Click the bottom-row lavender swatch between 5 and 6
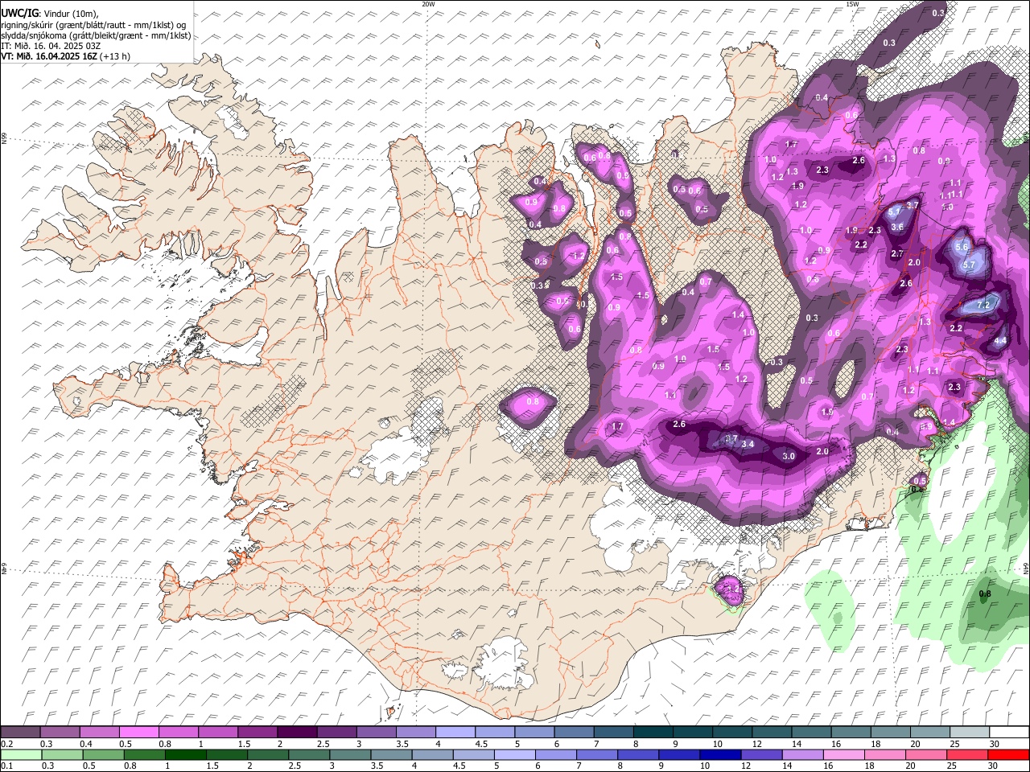1030x772 pixels. (515, 755)
